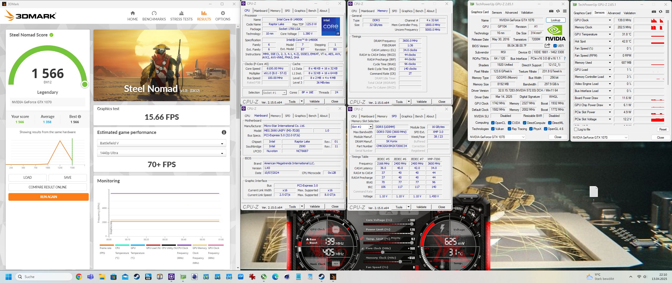Screen dimensions: 672x283
Task: Open Socket #1 selection dropdown in CPU-Z
Action: click(x=274, y=92)
